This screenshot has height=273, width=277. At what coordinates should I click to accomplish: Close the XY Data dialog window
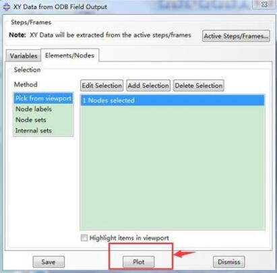point(264,4)
